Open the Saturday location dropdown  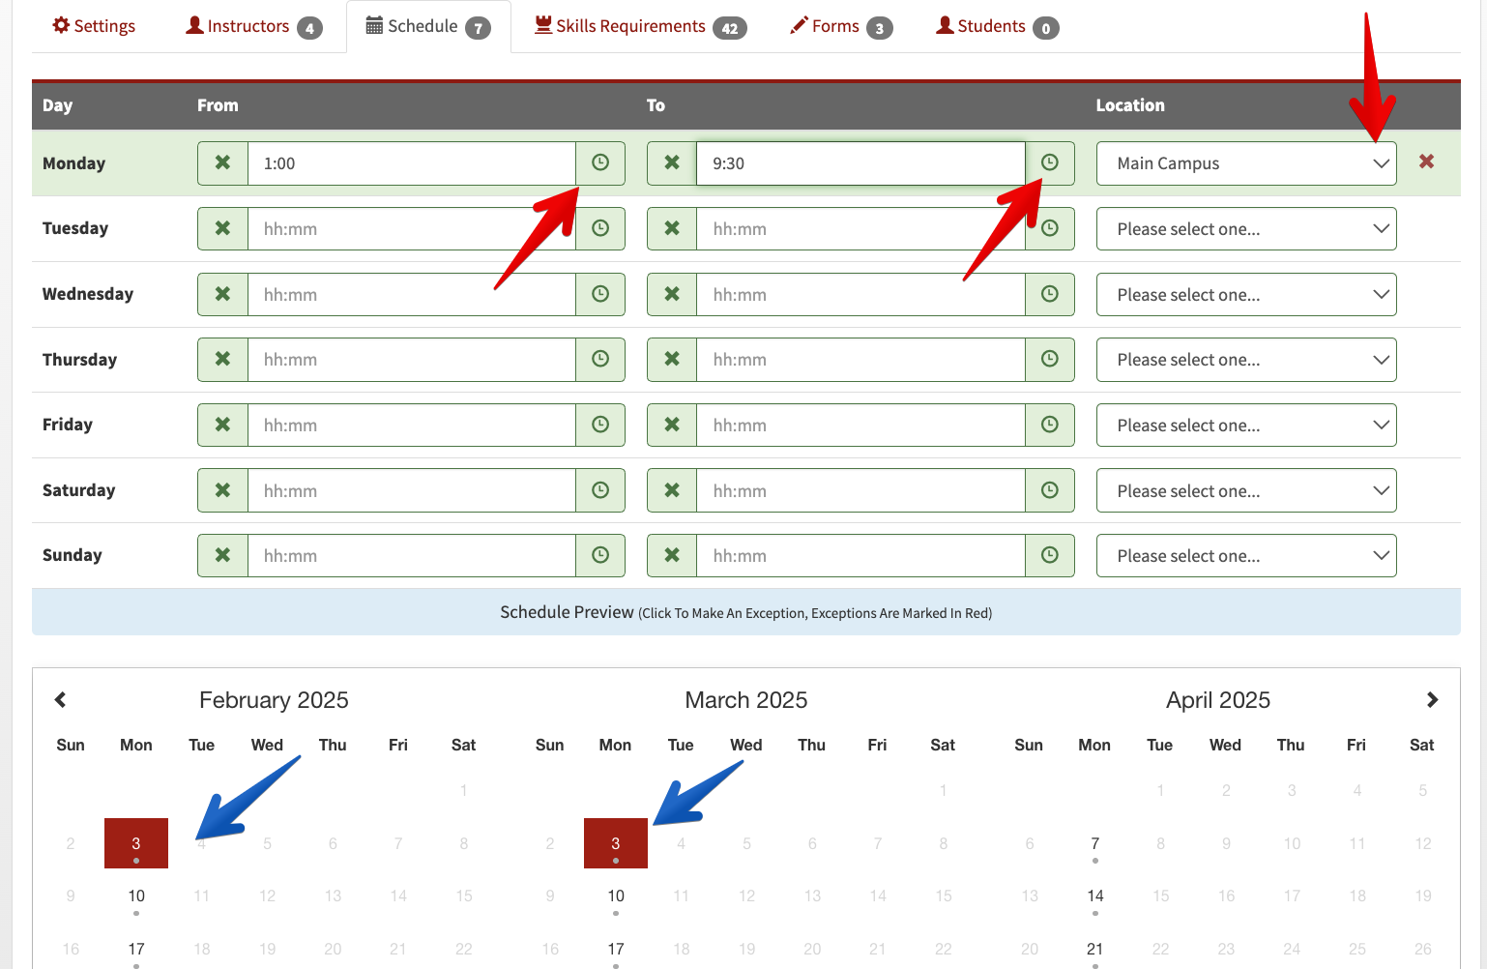pos(1246,490)
